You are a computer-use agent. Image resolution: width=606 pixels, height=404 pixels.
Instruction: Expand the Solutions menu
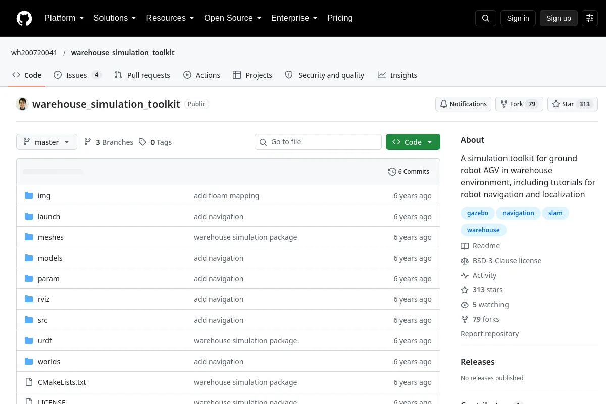(115, 18)
